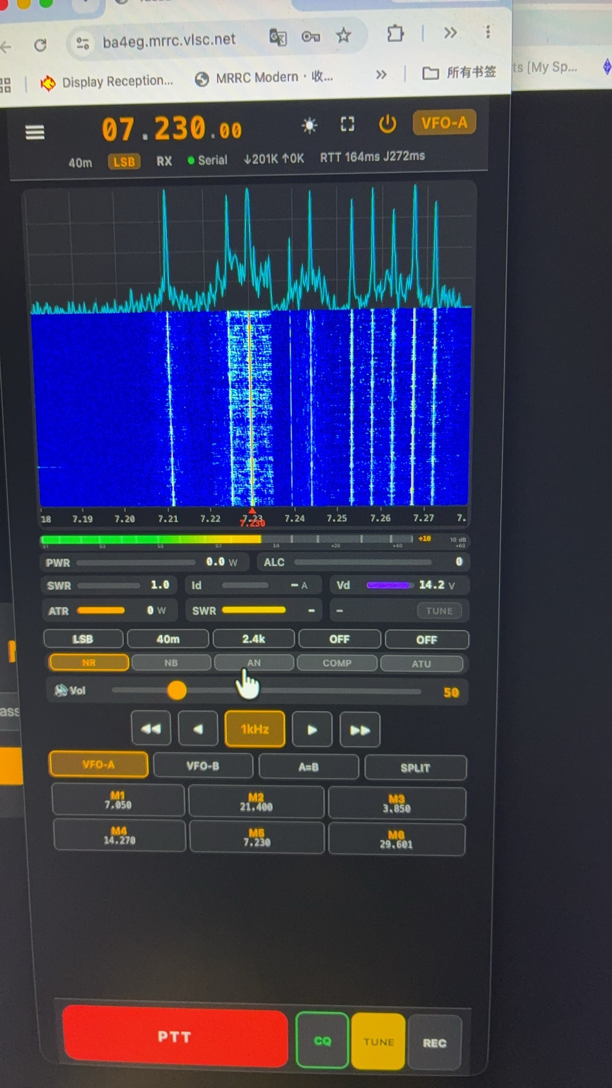
Task: Open the browser three-dot menu
Action: (487, 32)
